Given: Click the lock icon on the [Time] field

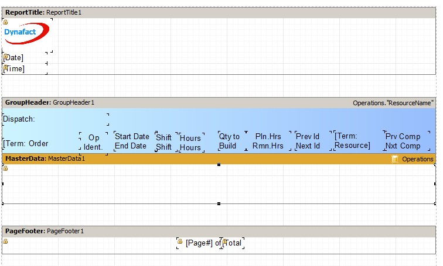Looking at the screenshot, I should pos(5,67).
